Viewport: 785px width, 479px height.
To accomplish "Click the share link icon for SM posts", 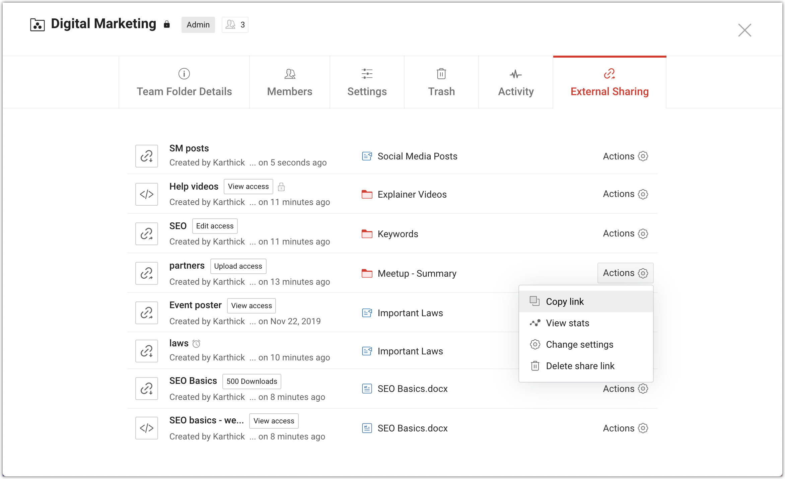I will [x=147, y=156].
